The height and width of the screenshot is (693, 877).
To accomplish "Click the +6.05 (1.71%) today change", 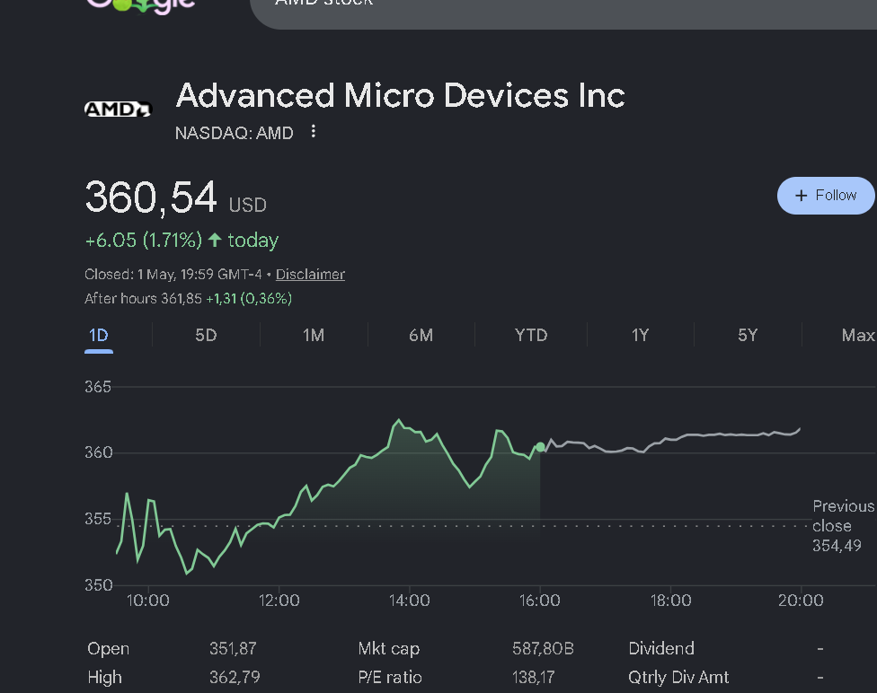I will click(x=182, y=241).
